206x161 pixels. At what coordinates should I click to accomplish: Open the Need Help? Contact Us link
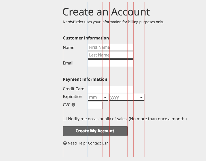(88, 143)
